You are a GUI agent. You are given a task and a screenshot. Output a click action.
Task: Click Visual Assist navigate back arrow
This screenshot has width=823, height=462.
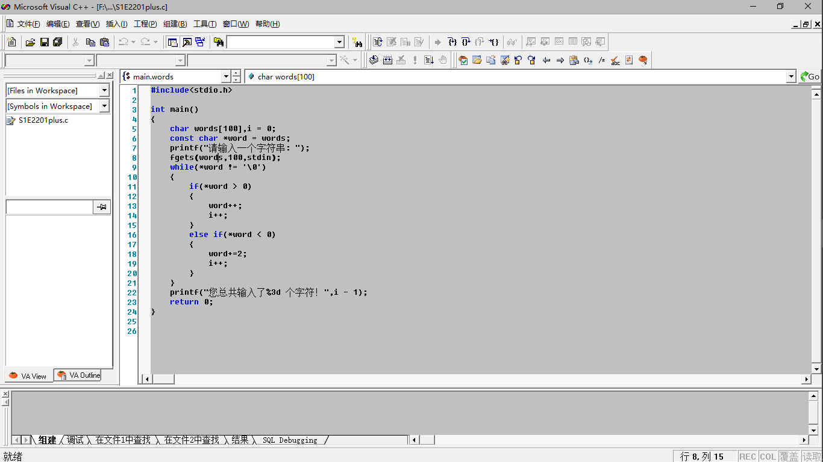click(546, 60)
